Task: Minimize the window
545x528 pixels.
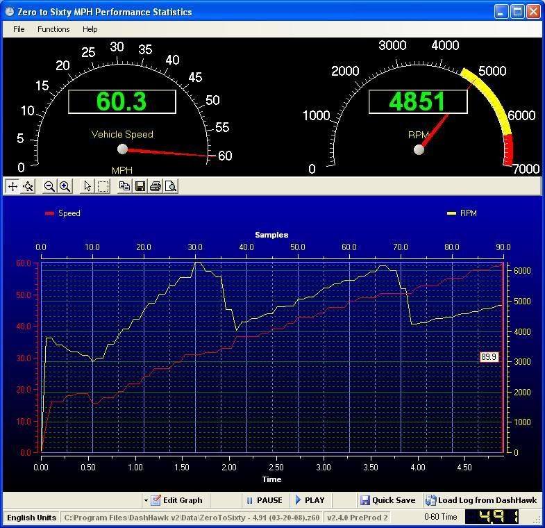Action: coord(501,12)
